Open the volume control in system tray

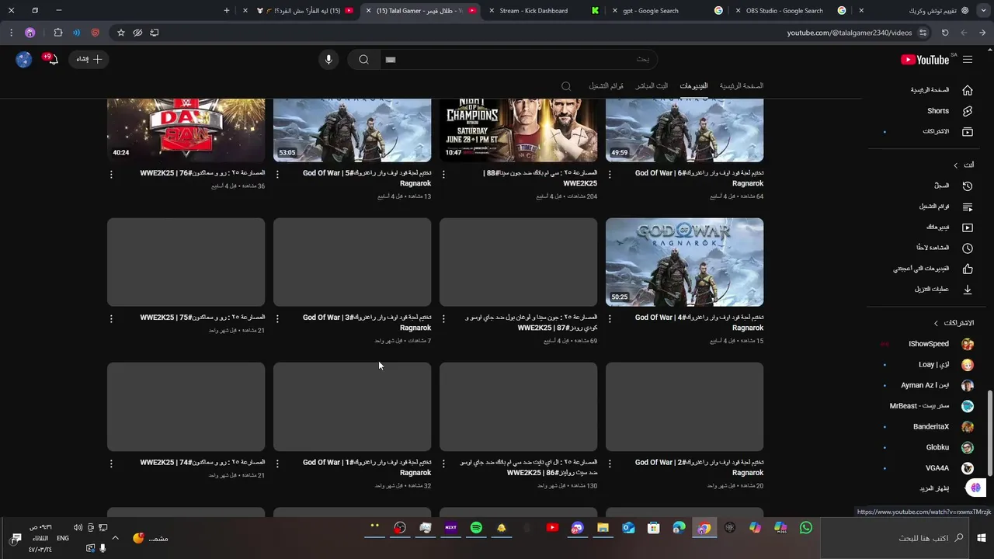coord(78,528)
